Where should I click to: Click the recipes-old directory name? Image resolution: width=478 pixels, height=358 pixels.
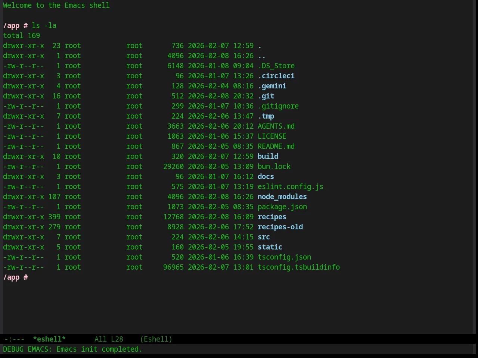coord(280,227)
